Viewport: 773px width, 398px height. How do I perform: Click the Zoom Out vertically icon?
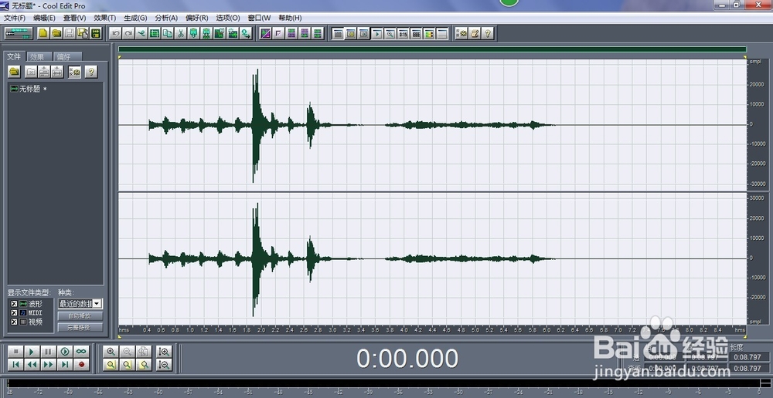click(164, 365)
